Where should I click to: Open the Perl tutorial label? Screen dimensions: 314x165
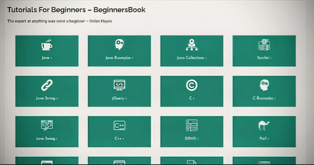(x=264, y=139)
